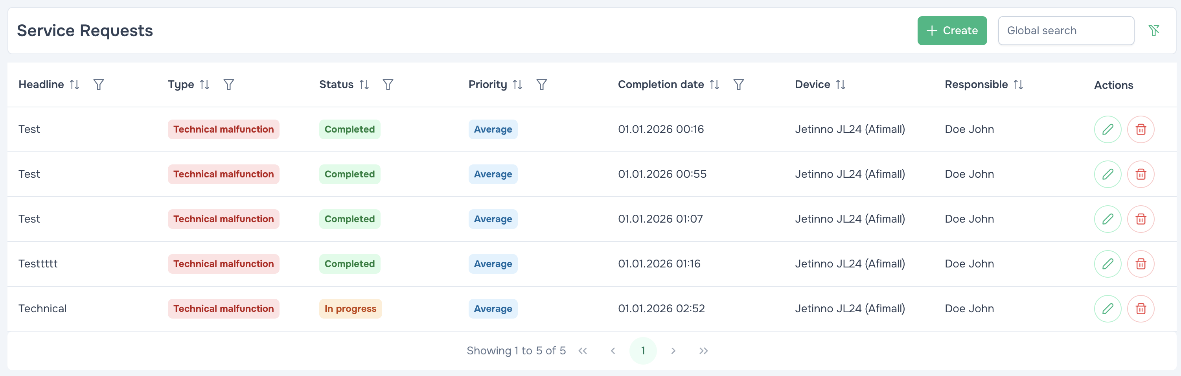Click the In progress status badge
This screenshot has width=1181, height=376.
click(350, 308)
